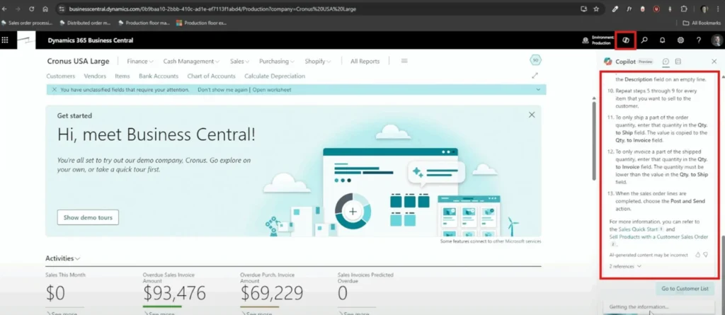This screenshot has width=725, height=315.
Task: Click the Dynamics 365 Business Central title
Action: (x=91, y=40)
